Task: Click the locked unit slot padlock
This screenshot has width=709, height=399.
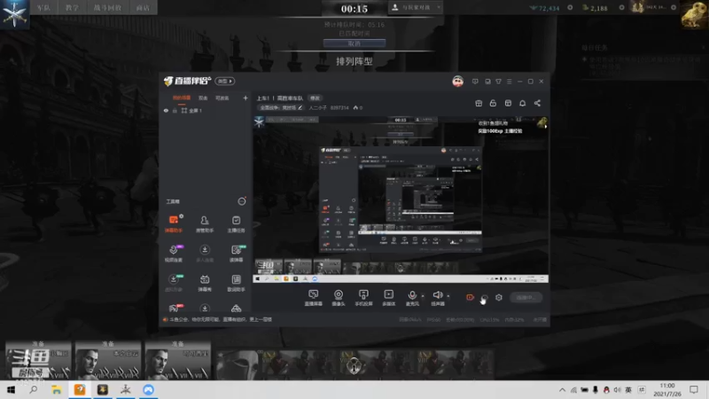Action: click(x=354, y=365)
